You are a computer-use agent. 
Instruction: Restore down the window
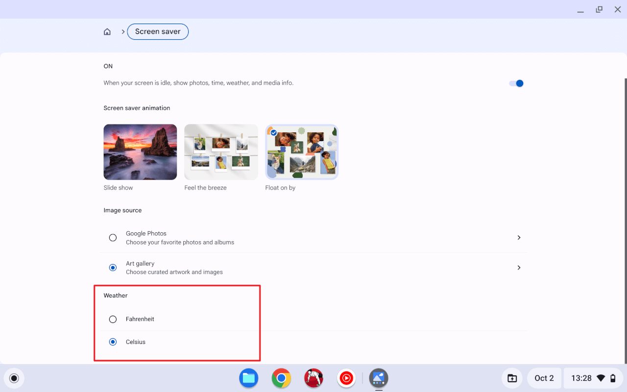(599, 9)
